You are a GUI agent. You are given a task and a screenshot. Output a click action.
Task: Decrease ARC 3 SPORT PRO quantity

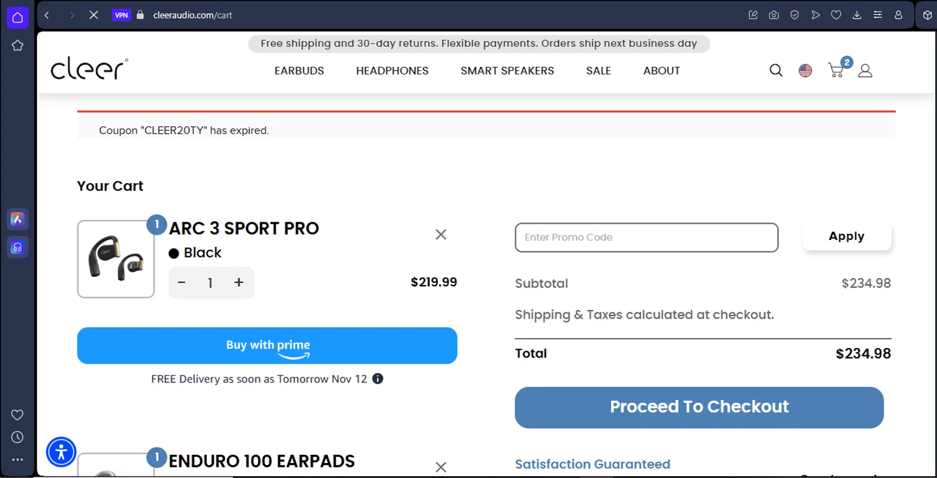point(182,282)
